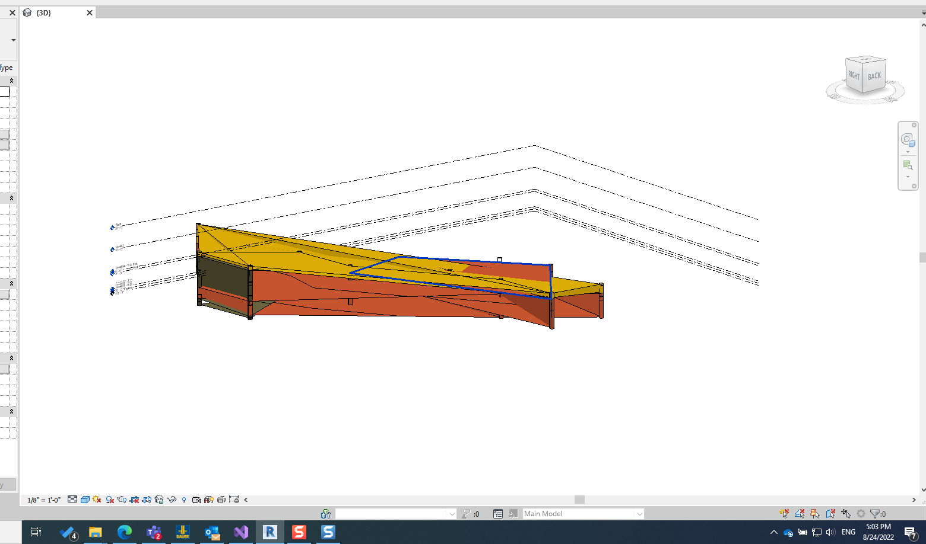Viewport: 926px width, 544px height.
Task: Toggle Crop View icon
Action: click(134, 500)
